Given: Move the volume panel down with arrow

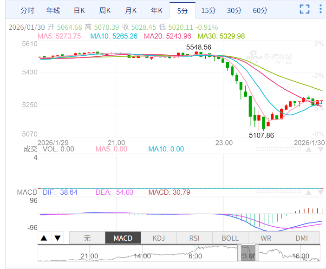Looking at the screenshot, I should [320, 149].
